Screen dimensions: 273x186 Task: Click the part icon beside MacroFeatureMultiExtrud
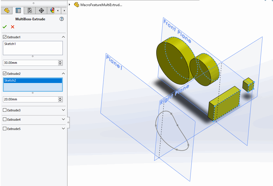(x=77, y=5)
